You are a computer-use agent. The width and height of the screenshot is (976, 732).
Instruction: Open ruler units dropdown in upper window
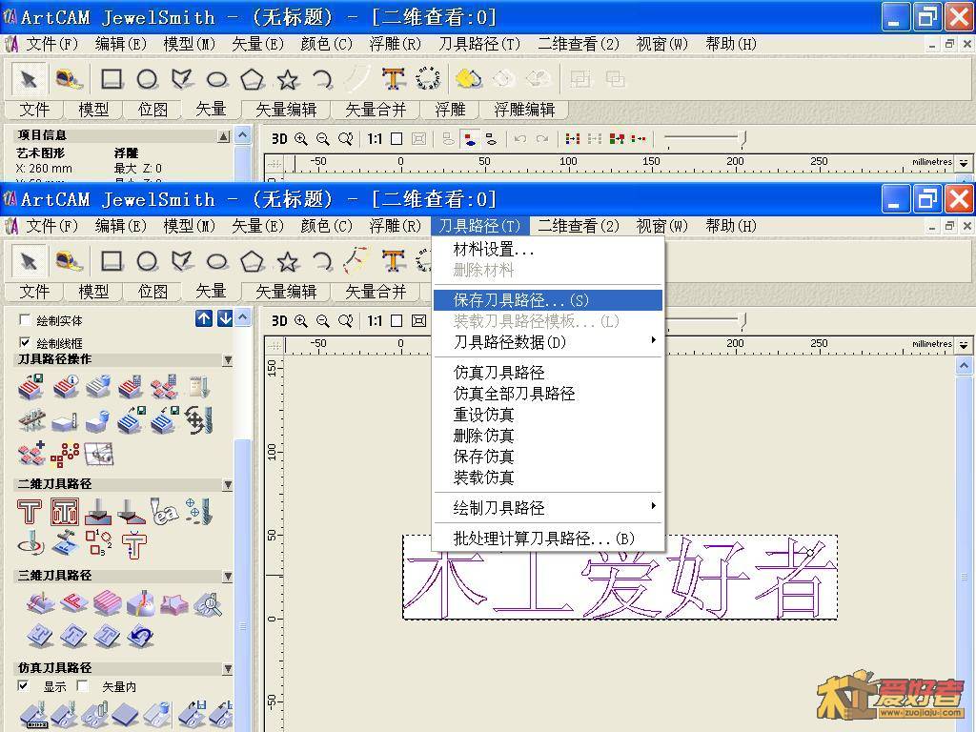(x=964, y=162)
